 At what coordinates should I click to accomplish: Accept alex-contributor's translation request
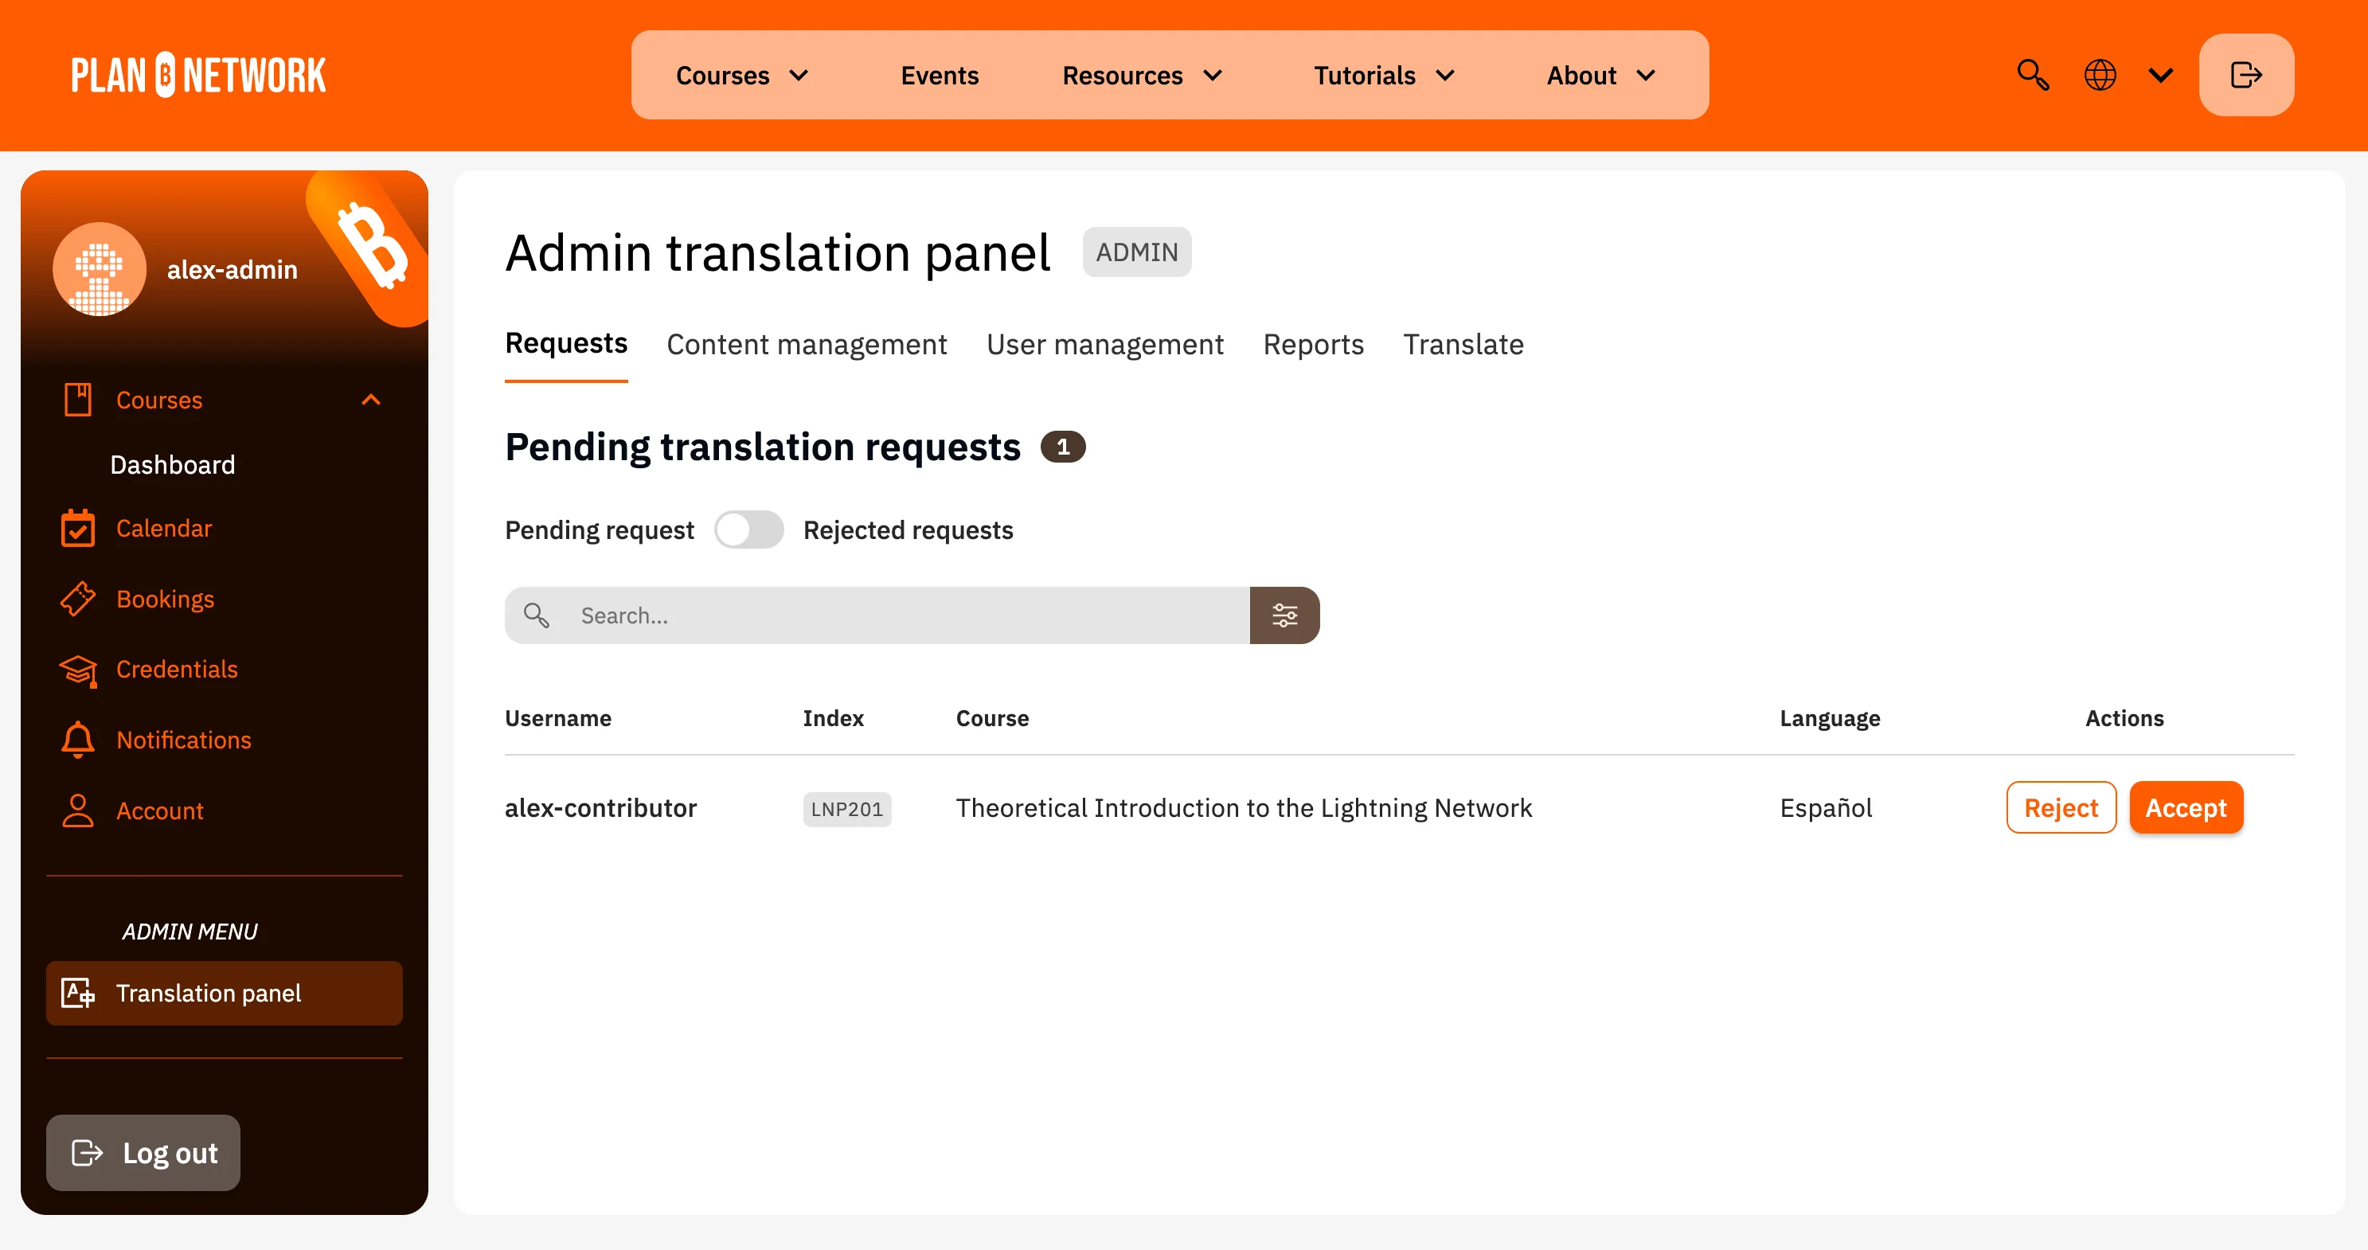click(2185, 808)
